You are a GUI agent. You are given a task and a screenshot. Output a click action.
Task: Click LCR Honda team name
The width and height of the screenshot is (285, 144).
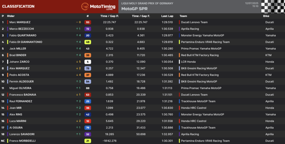click(x=188, y=62)
